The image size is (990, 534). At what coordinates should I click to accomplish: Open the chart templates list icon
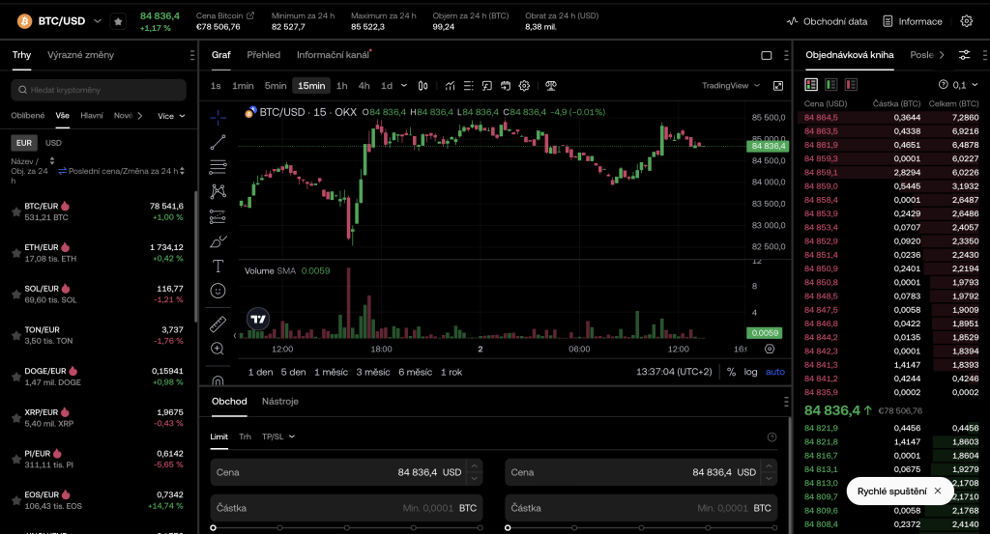pos(469,86)
